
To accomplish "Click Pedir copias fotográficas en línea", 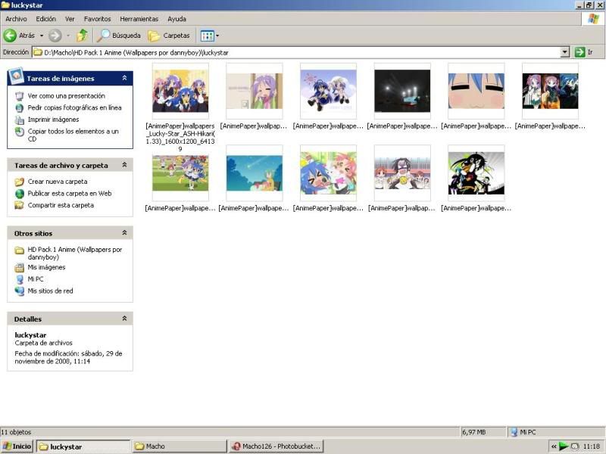I will pos(74,107).
